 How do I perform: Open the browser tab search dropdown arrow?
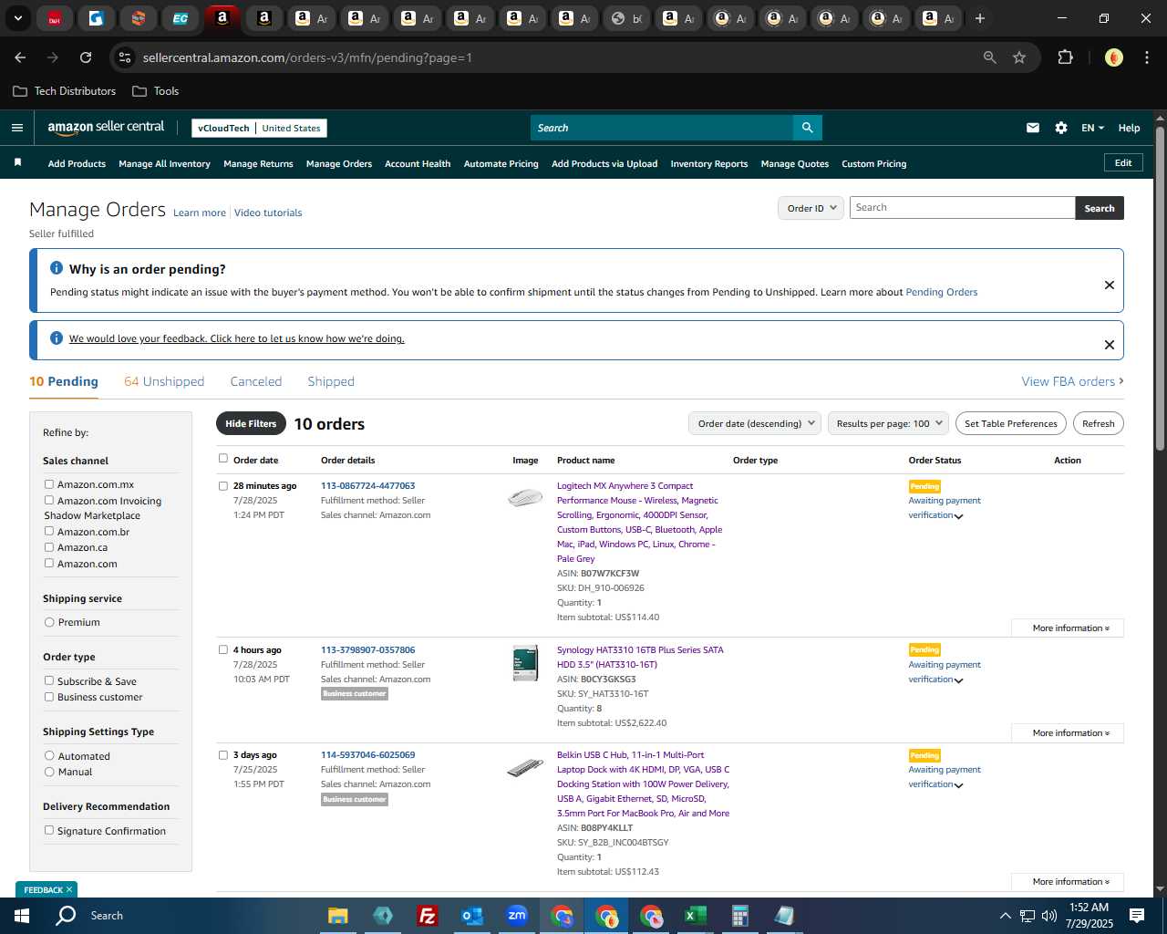click(17, 18)
